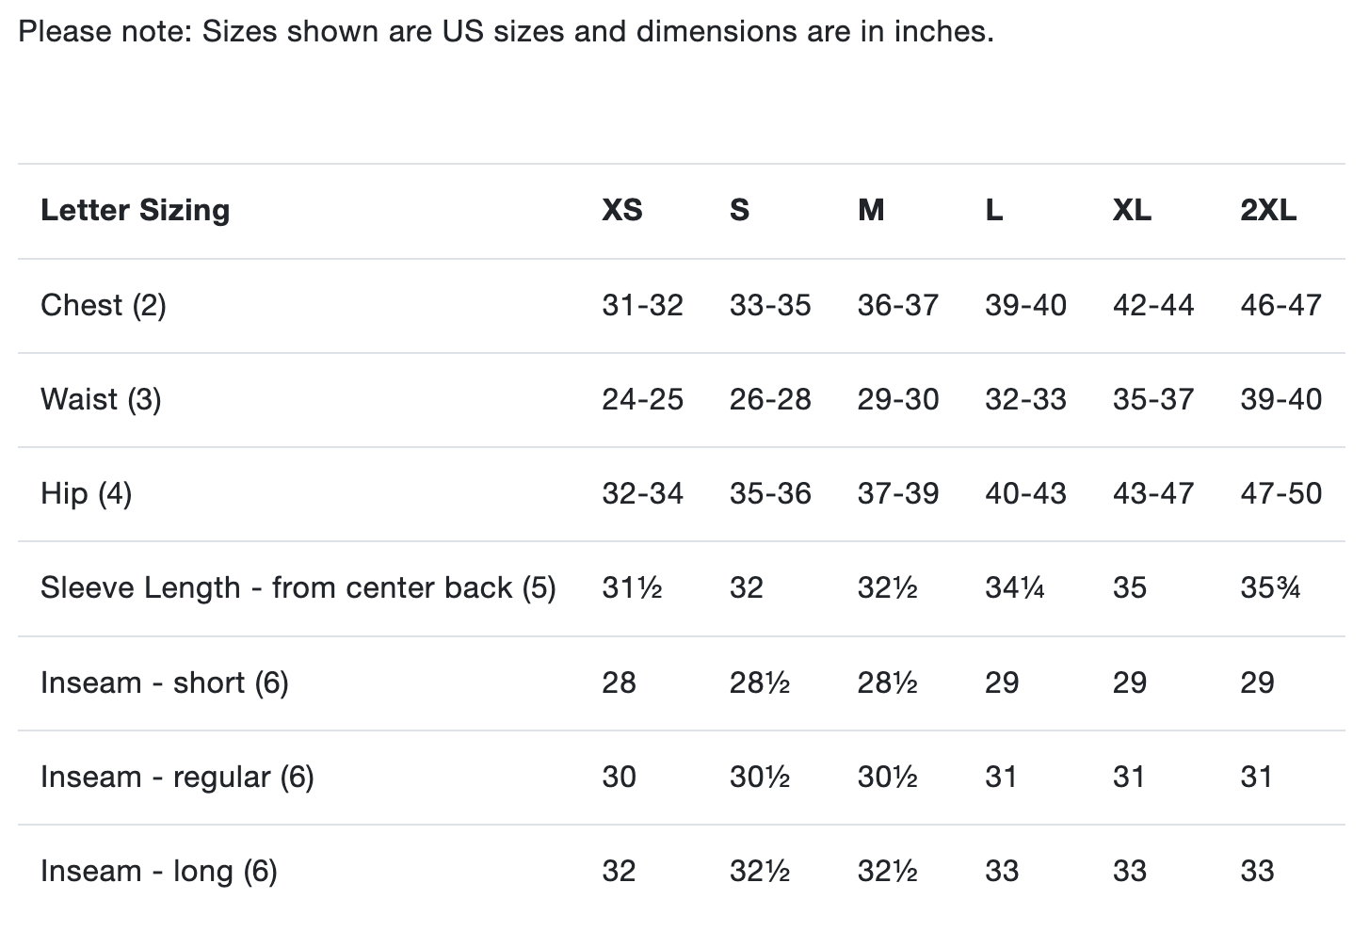Screen dimensions: 1369x947
Task: Select chest value 42-44 for XL
Action: coord(1152,305)
